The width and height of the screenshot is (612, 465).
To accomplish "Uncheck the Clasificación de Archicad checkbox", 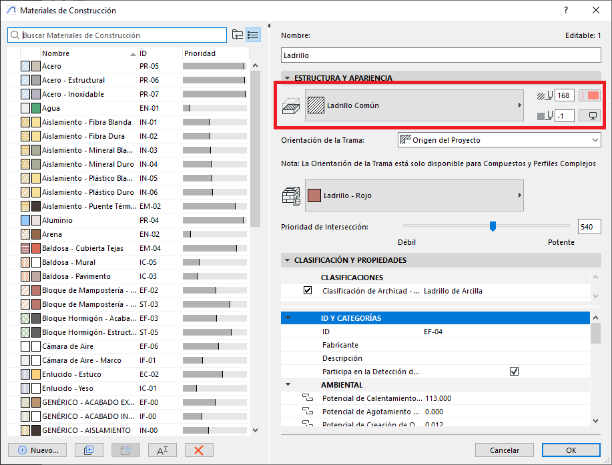I will [308, 291].
